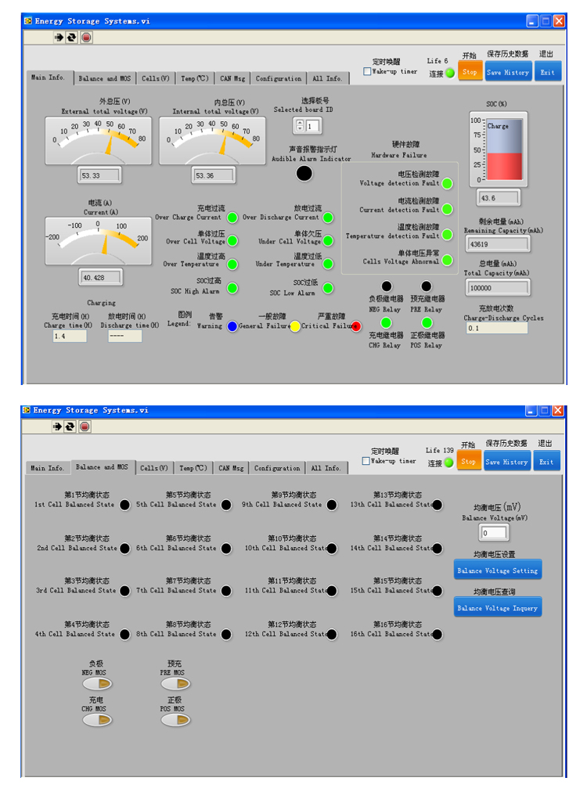Increment the Selected board ID stepper
Image resolution: width=587 pixels, height=792 pixels.
point(300,123)
